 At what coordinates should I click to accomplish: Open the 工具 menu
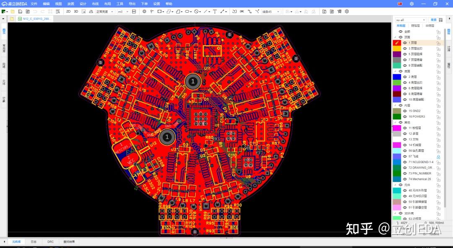click(x=120, y=4)
